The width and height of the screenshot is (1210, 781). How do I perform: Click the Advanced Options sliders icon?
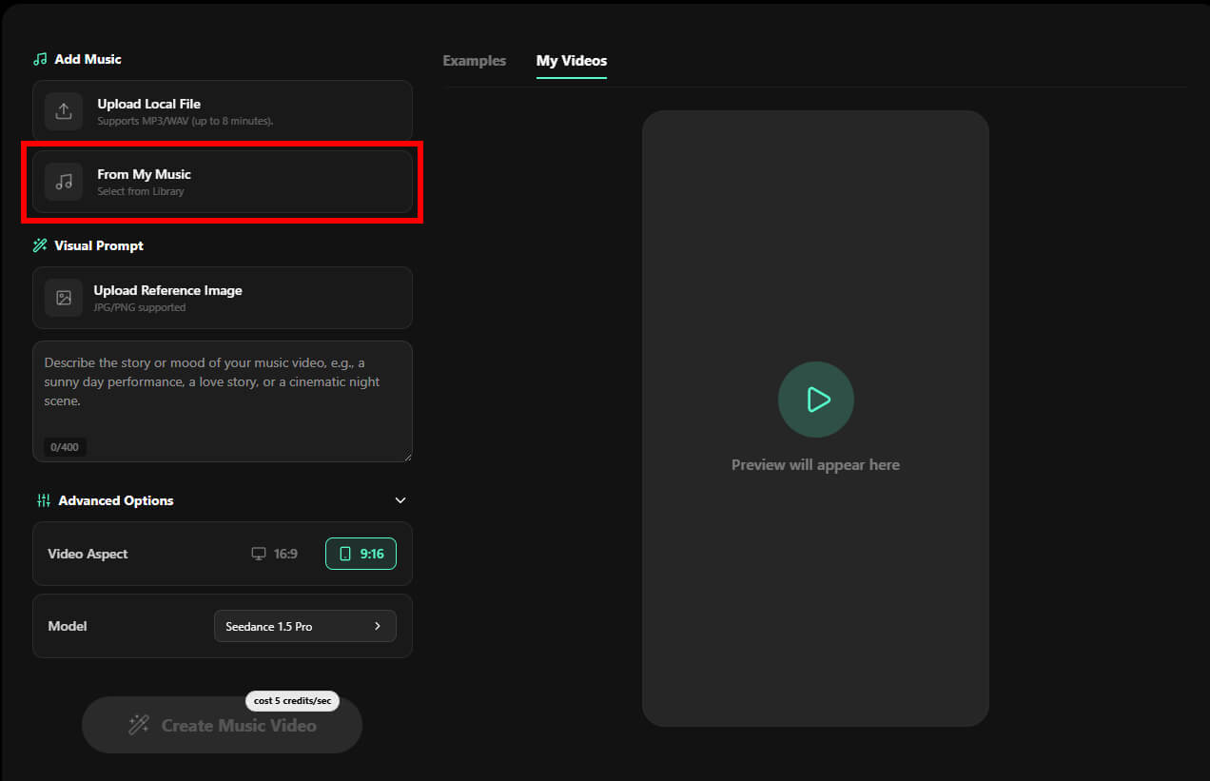point(44,500)
